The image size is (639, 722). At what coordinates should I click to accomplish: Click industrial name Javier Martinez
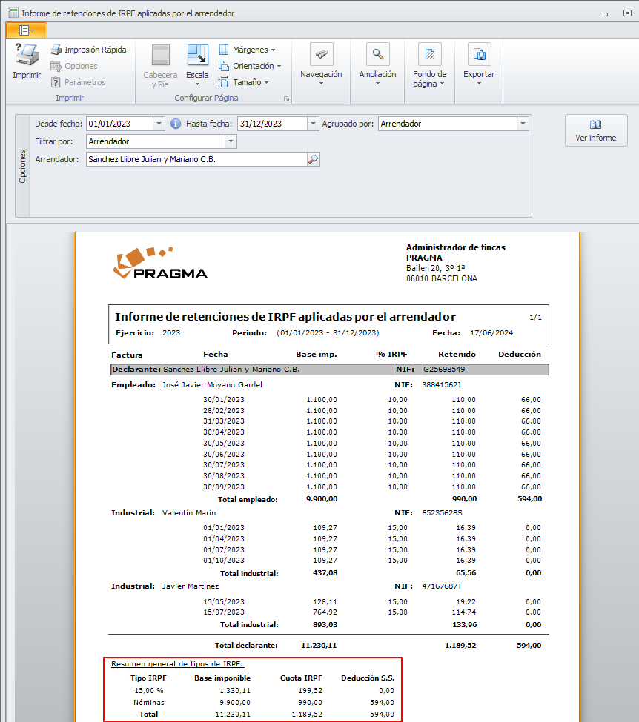pos(191,586)
